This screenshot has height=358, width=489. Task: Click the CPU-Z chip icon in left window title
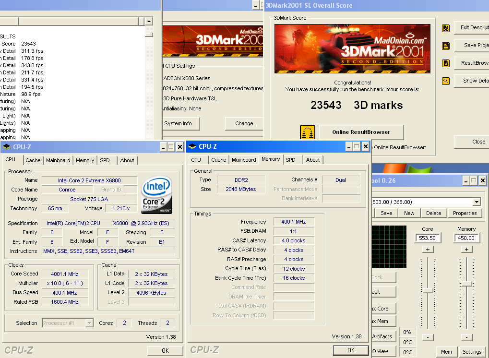point(7,147)
